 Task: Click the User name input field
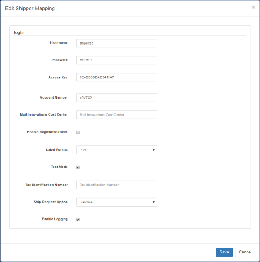point(117,43)
